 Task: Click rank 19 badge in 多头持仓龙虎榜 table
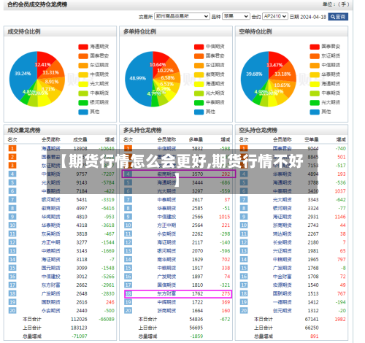click(128, 302)
